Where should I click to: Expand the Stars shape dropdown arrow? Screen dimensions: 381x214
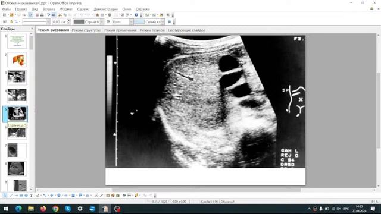click(91, 196)
